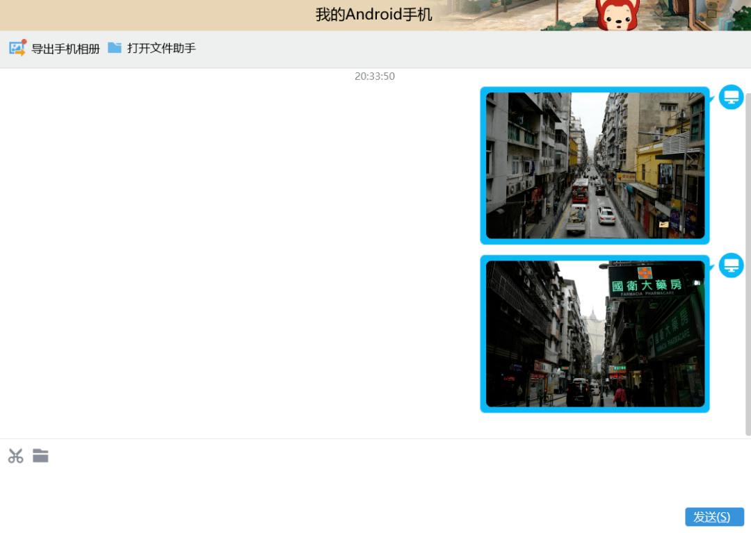Click the export phone album icon
The image size is (751, 533).
[17, 48]
